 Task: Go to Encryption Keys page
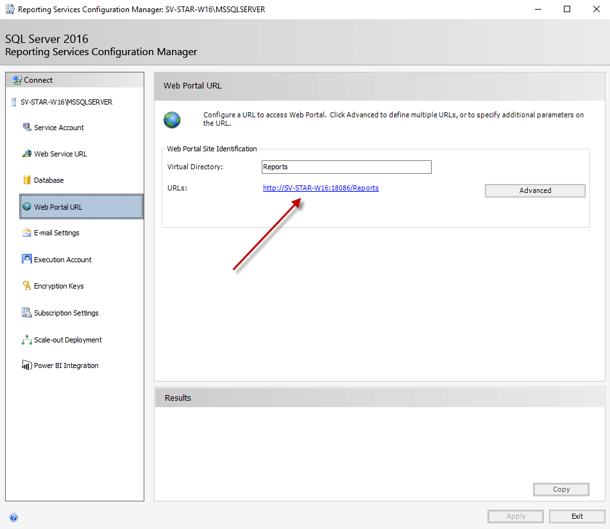(59, 286)
